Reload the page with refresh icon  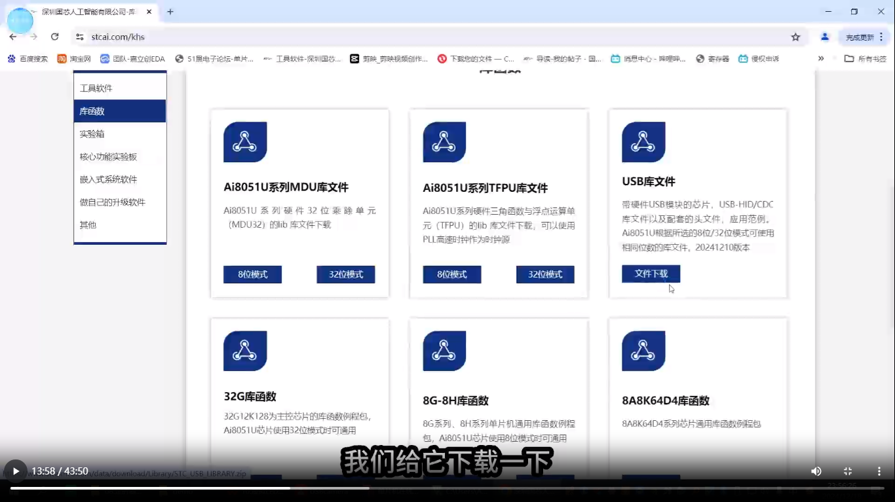click(55, 37)
